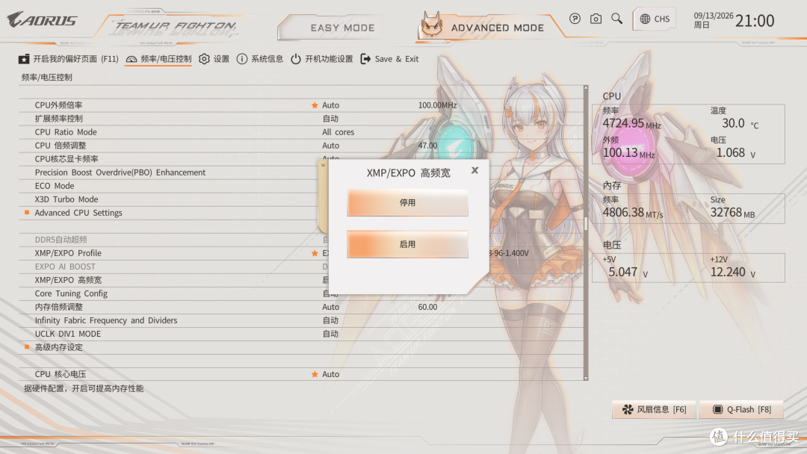Click the star folder favorites icon
This screenshot has height=454, width=807.
click(24, 59)
